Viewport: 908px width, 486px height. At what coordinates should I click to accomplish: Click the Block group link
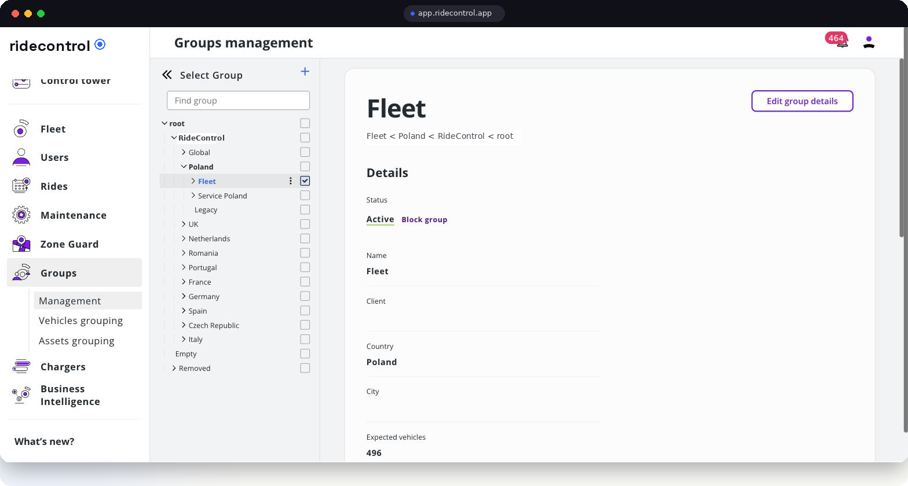coord(424,220)
